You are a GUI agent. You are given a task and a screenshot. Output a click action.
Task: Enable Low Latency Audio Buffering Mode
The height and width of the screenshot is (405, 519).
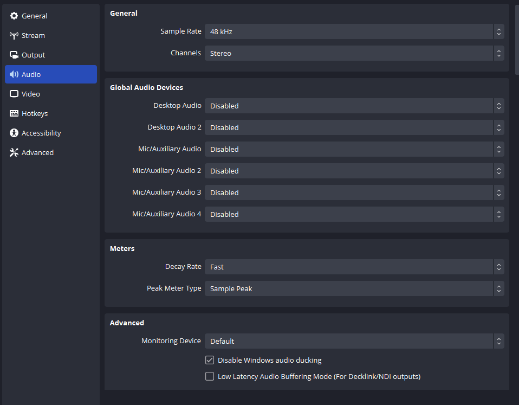click(x=210, y=376)
